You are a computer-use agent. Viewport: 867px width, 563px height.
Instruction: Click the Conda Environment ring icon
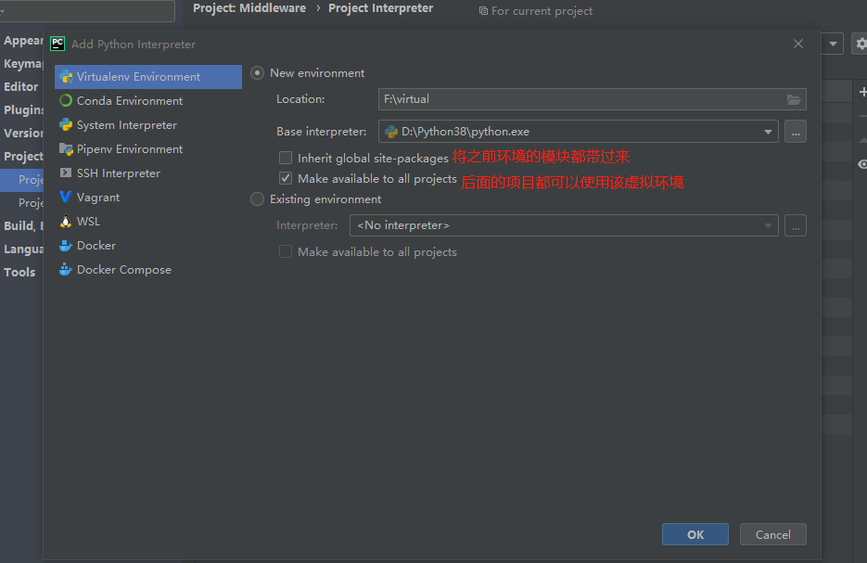66,101
